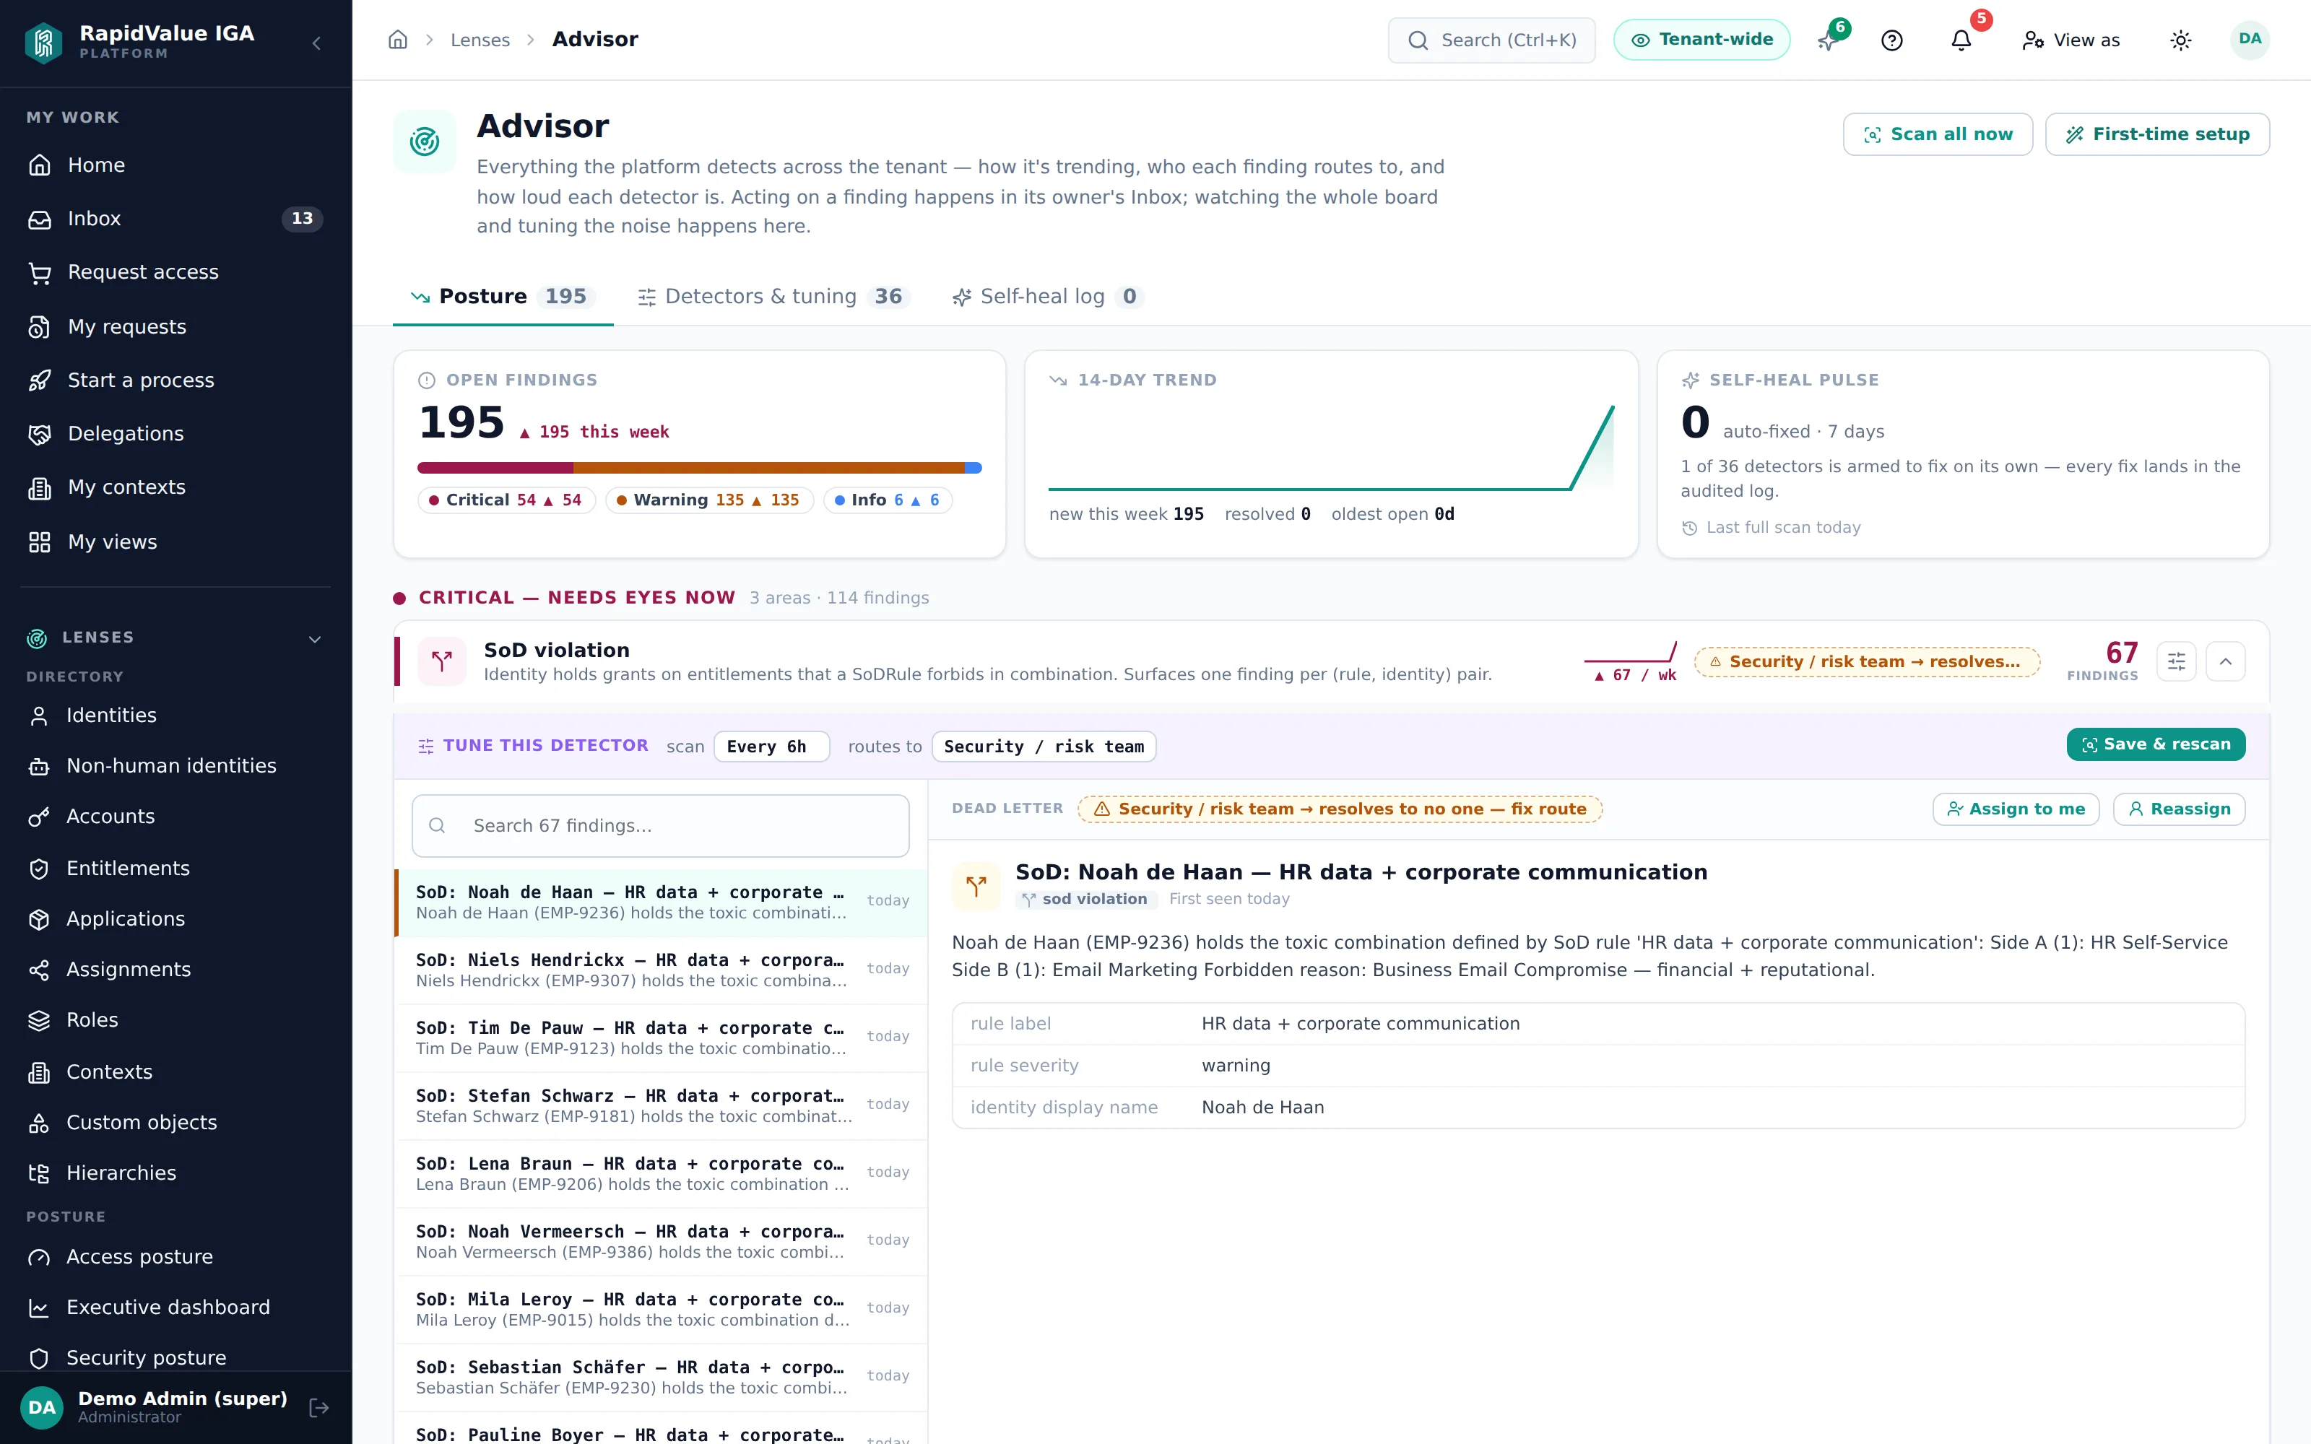Sign out with the logout icon
Screen dimensions: 2311x1444
tap(319, 1408)
